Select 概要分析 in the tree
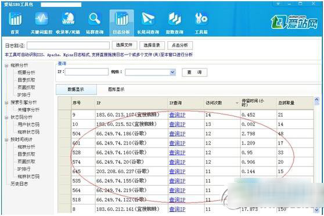Image resolution: width=324 pixels, height=216 pixels. tap(26, 73)
